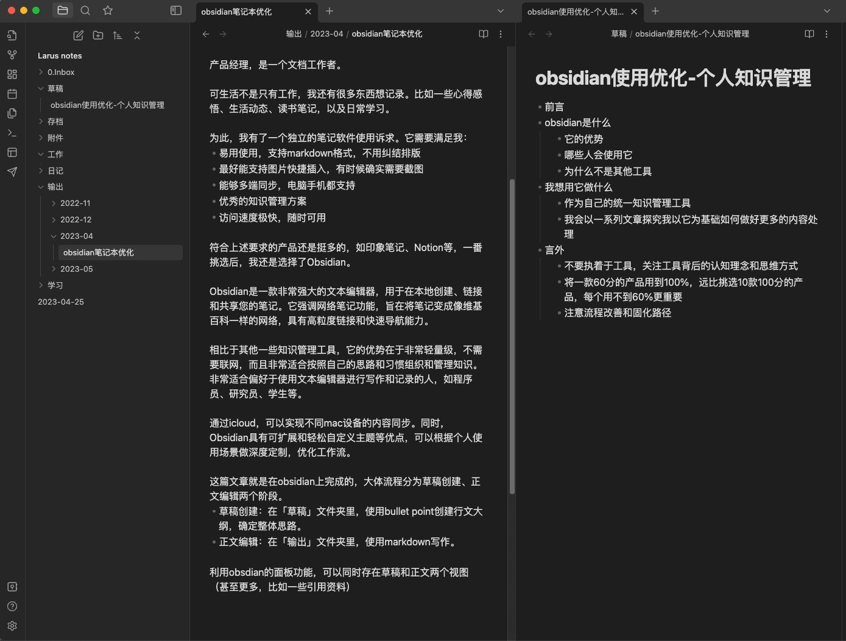Open the bookmarks star icon

coord(108,10)
